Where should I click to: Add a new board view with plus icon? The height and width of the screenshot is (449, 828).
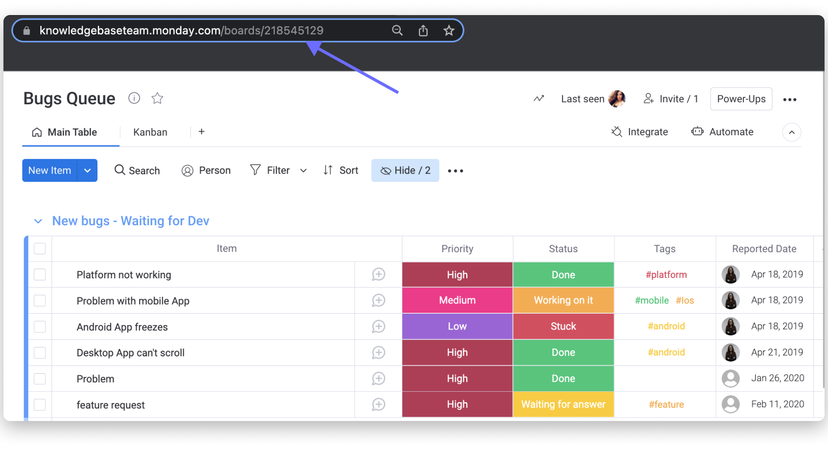[201, 131]
